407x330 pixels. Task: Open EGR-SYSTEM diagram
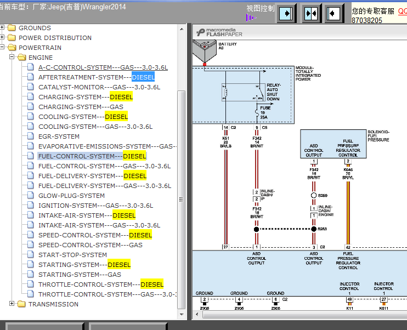59,136
